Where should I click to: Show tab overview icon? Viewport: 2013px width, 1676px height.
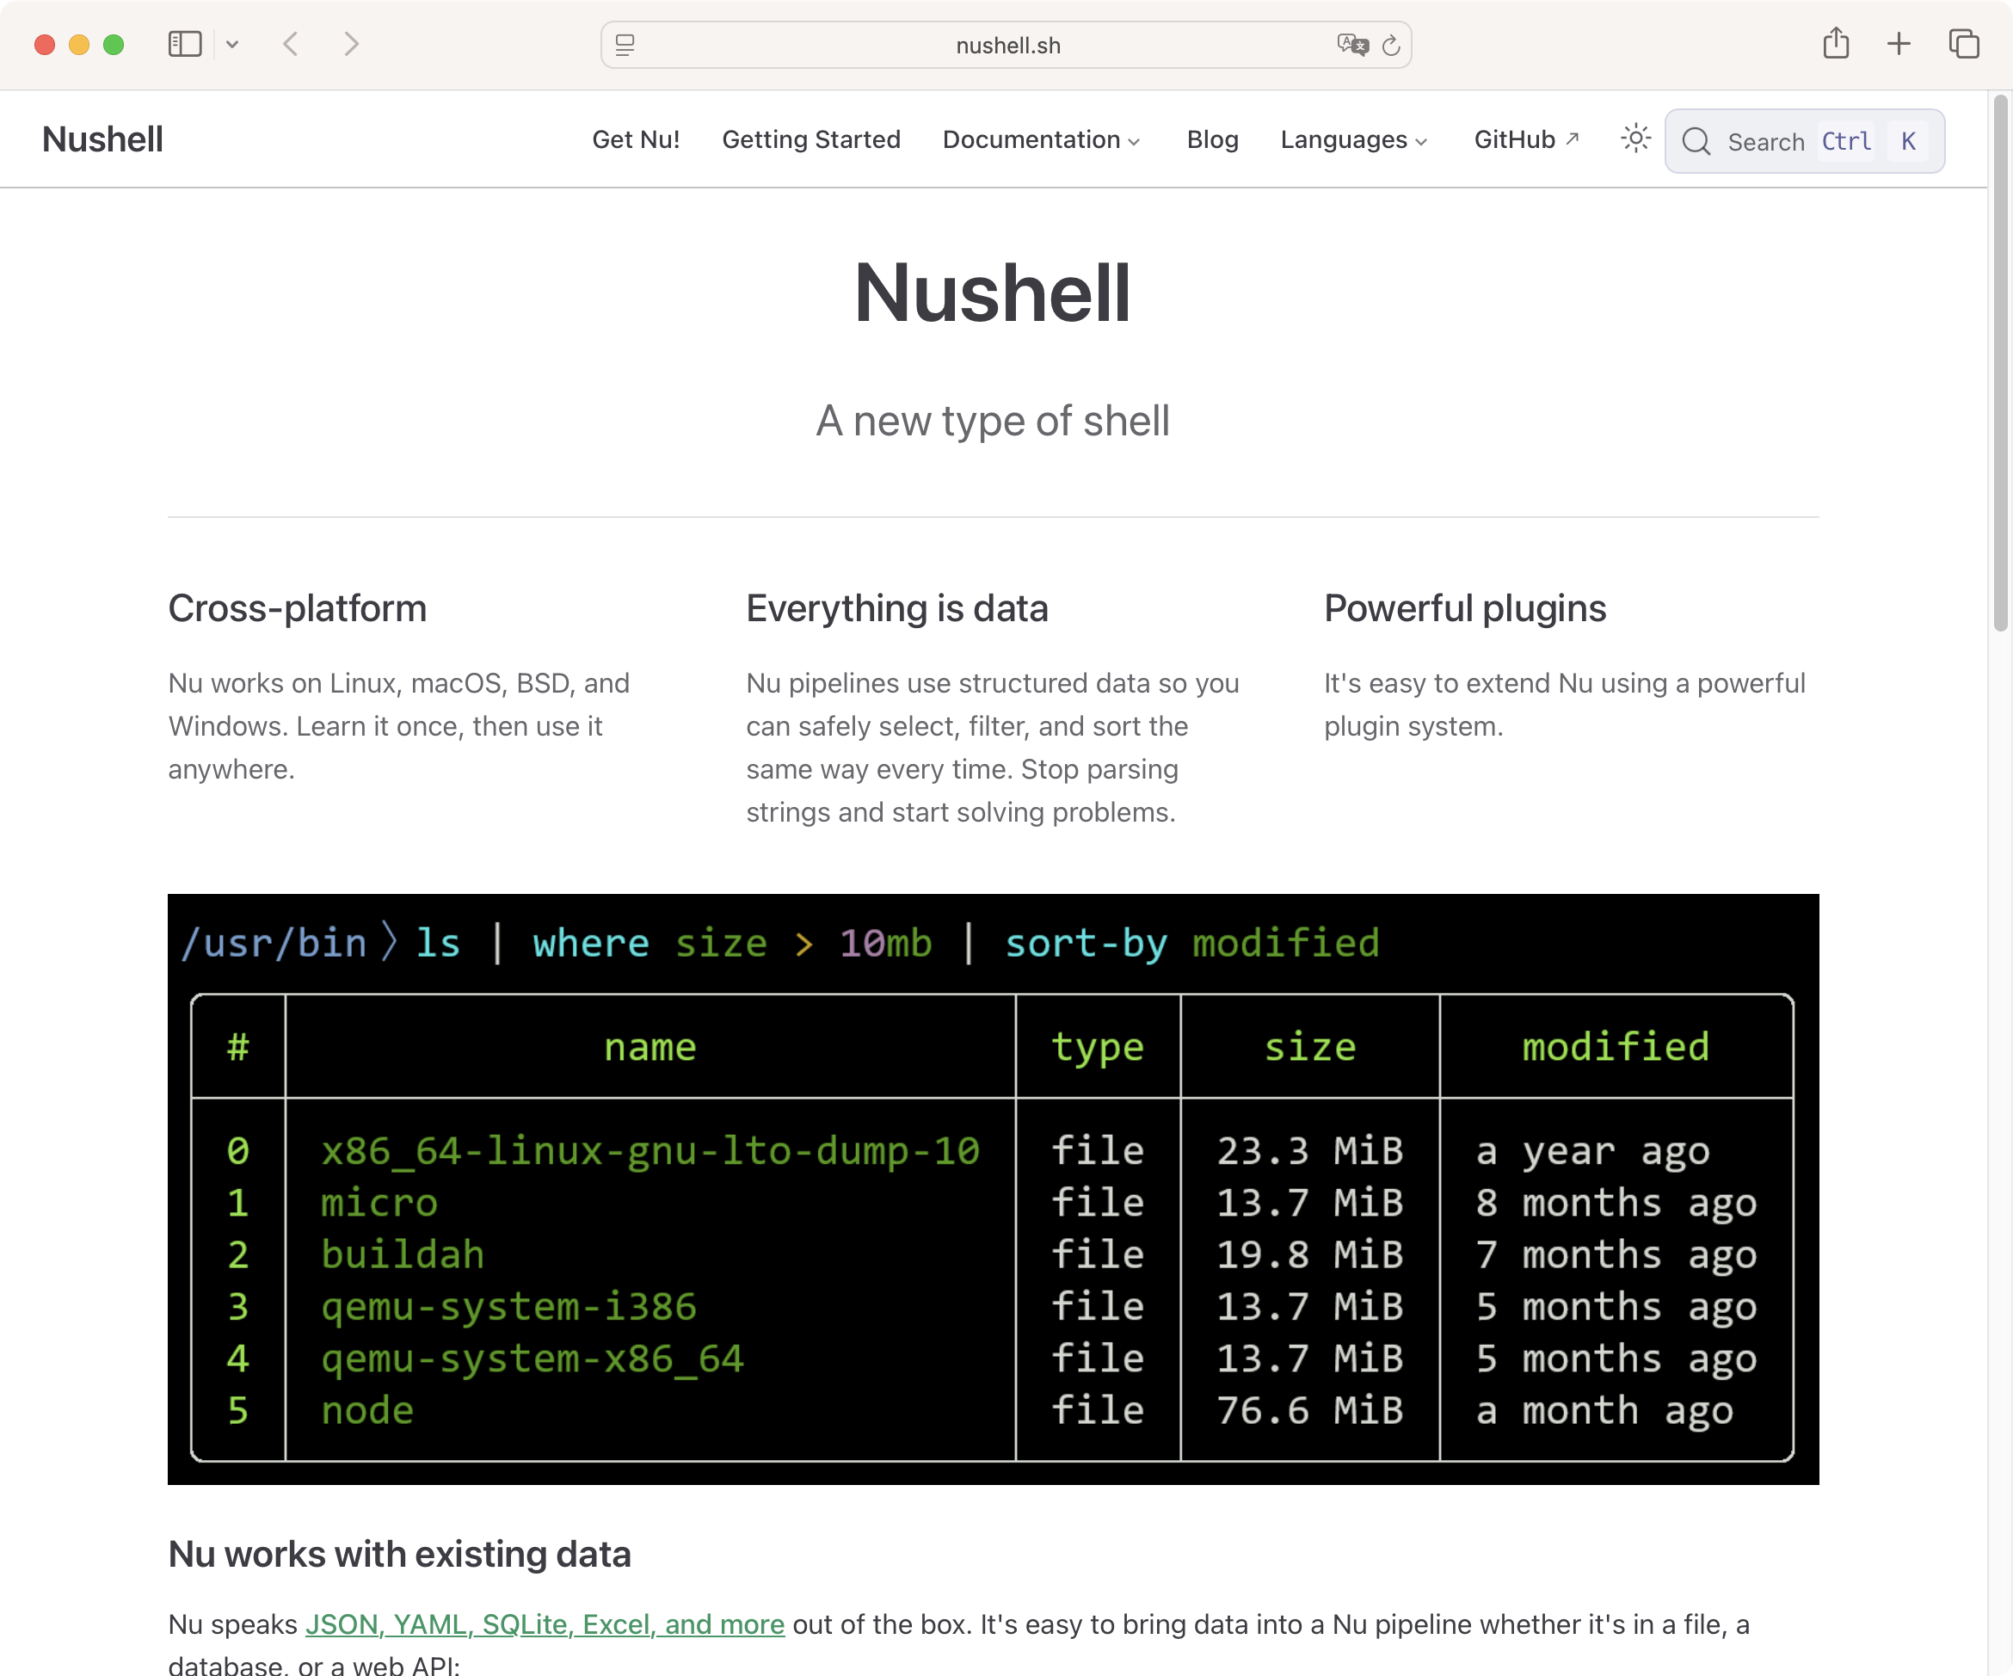(x=1963, y=44)
